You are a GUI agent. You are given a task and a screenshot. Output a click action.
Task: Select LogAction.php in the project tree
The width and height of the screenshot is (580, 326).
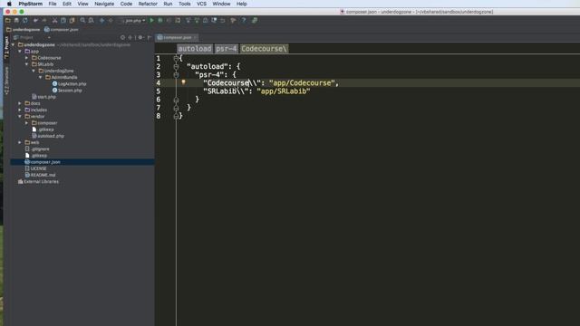(x=69, y=84)
